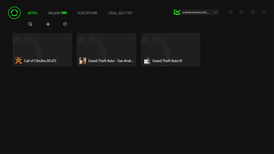This screenshot has height=154, width=274.
Task: Open the Call of Cthulhu DCoTE tile
Action: (x=42, y=50)
